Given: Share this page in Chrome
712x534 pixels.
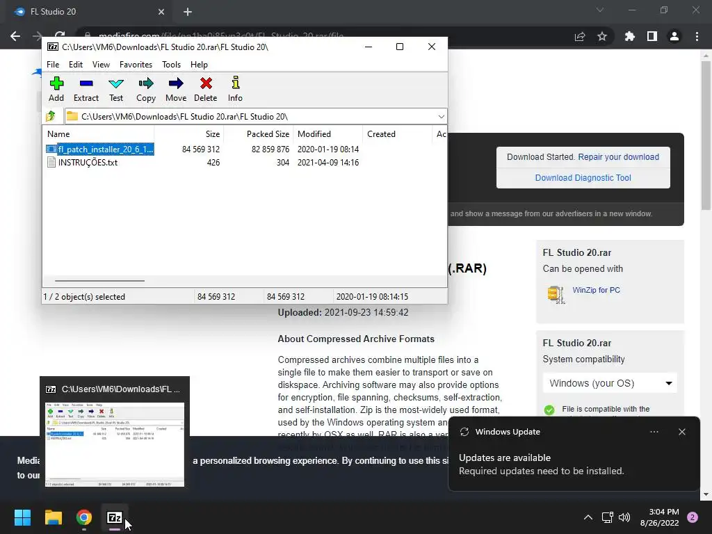Looking at the screenshot, I should point(580,36).
